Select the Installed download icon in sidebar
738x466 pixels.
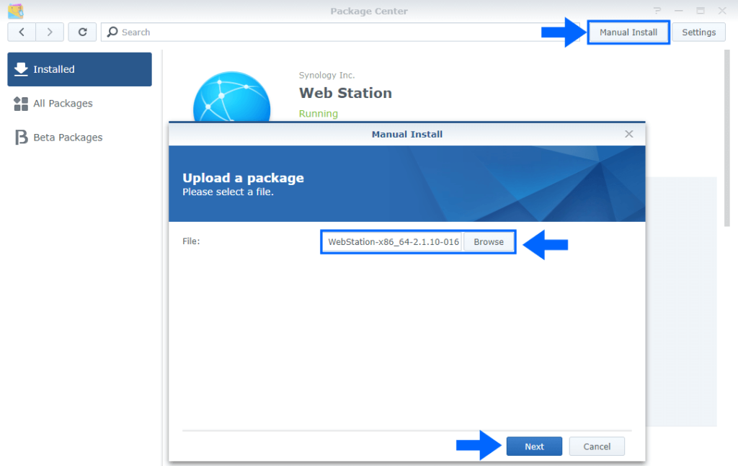22,68
